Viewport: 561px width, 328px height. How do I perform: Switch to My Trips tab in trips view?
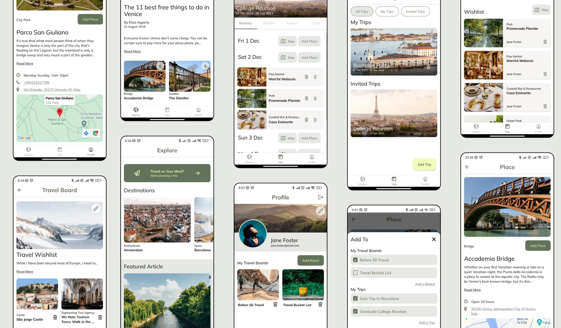click(387, 11)
